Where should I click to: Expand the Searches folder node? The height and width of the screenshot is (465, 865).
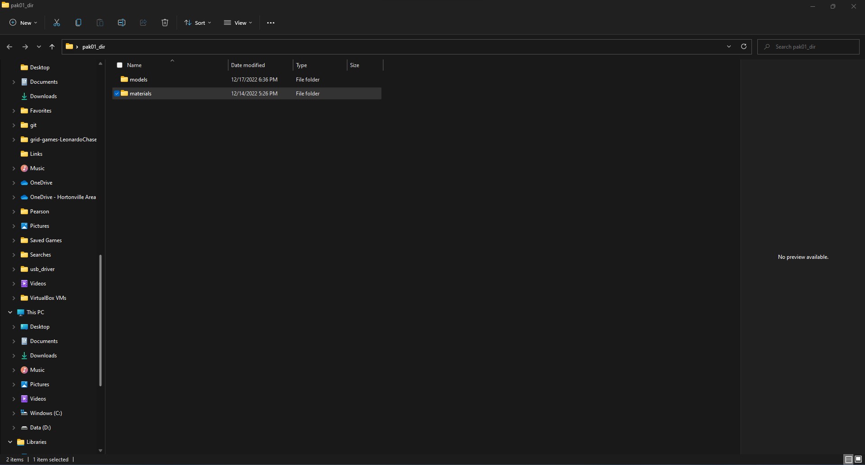click(14, 255)
